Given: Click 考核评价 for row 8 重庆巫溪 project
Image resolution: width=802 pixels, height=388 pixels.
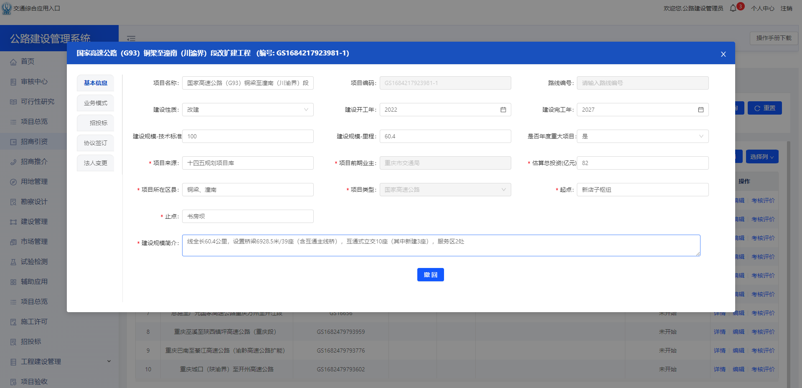Looking at the screenshot, I should (x=763, y=332).
